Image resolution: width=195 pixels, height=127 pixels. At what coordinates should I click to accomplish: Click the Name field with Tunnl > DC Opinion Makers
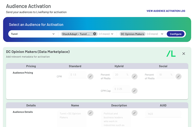tap(72, 119)
